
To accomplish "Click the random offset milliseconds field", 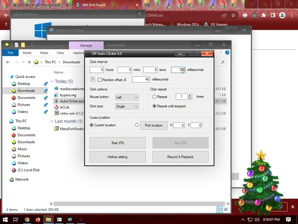I will [x=141, y=79].
